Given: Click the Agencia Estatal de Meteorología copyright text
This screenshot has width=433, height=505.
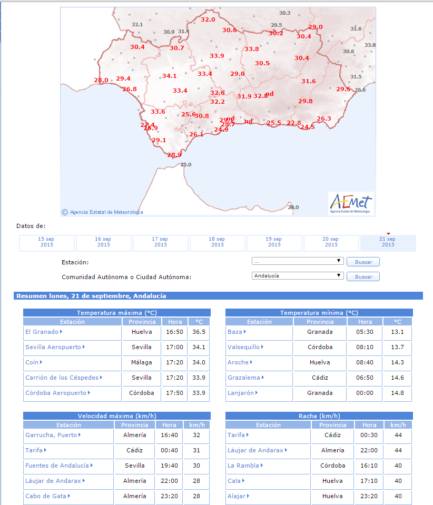Looking at the screenshot, I should [106, 212].
